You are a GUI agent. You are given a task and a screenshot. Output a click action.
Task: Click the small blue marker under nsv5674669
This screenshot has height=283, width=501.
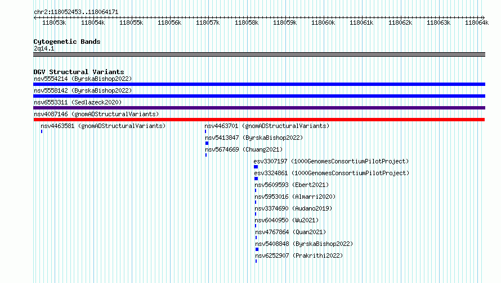click(206, 155)
